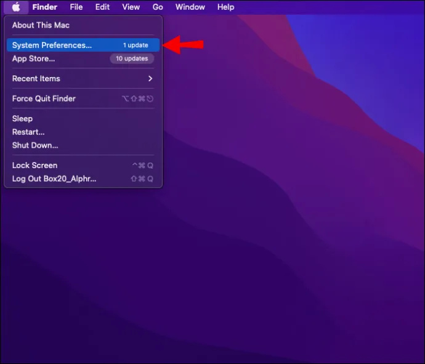Open App Store… from the Apple menu
Image resolution: width=425 pixels, height=364 pixels.
tap(83, 59)
